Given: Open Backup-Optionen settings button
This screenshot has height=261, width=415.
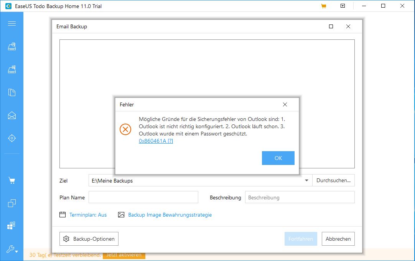Looking at the screenshot, I should tap(89, 239).
